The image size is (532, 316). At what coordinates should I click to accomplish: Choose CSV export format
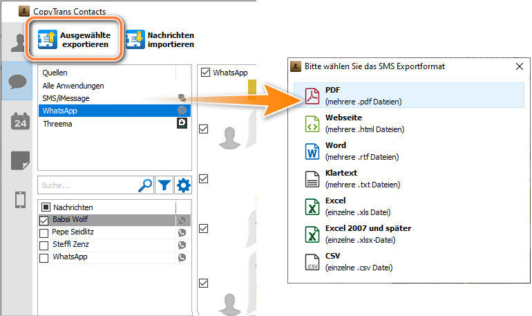click(408, 261)
